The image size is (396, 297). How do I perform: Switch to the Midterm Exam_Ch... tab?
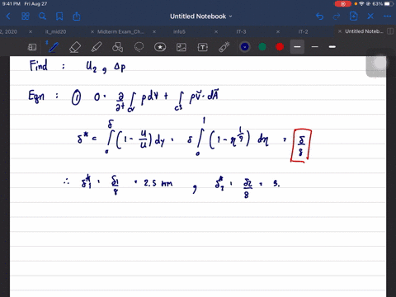coord(120,31)
